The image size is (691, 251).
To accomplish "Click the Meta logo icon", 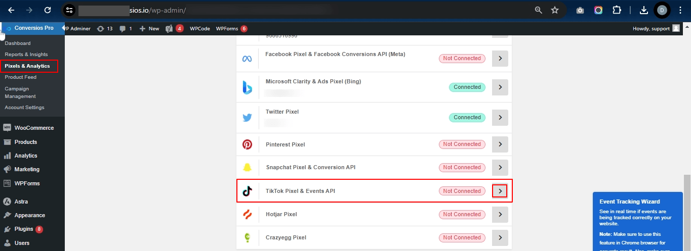I will coord(247,59).
